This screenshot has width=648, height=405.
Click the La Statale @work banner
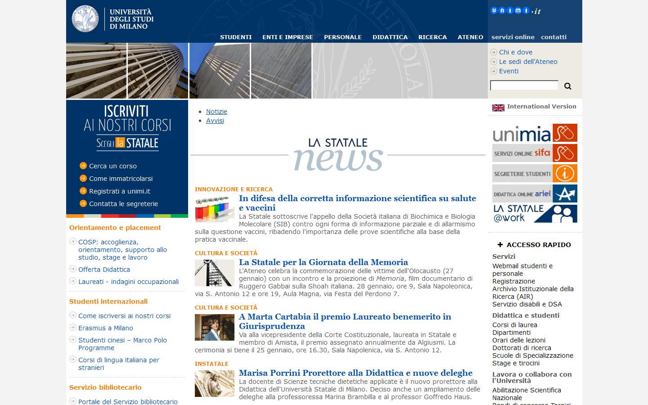[x=535, y=214]
